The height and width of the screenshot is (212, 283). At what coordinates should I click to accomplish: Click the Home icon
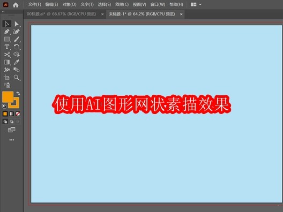pos(16,5)
